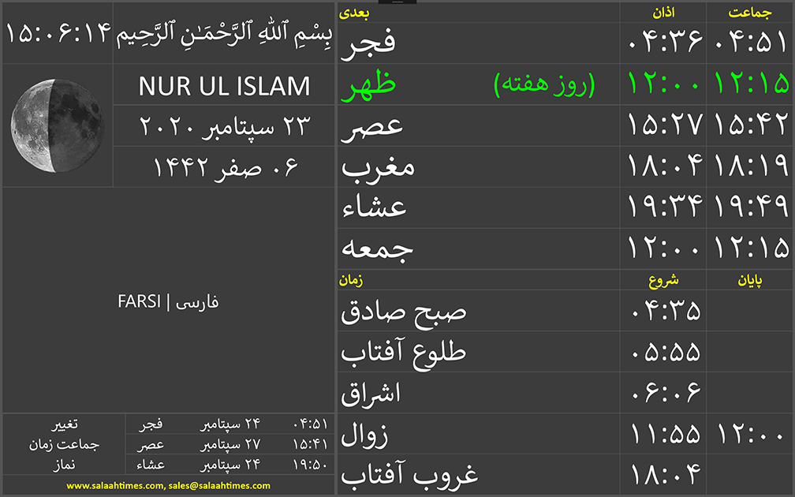
Task: Select the طلوع آفتاب sunrise row label
Action: pyautogui.click(x=403, y=352)
